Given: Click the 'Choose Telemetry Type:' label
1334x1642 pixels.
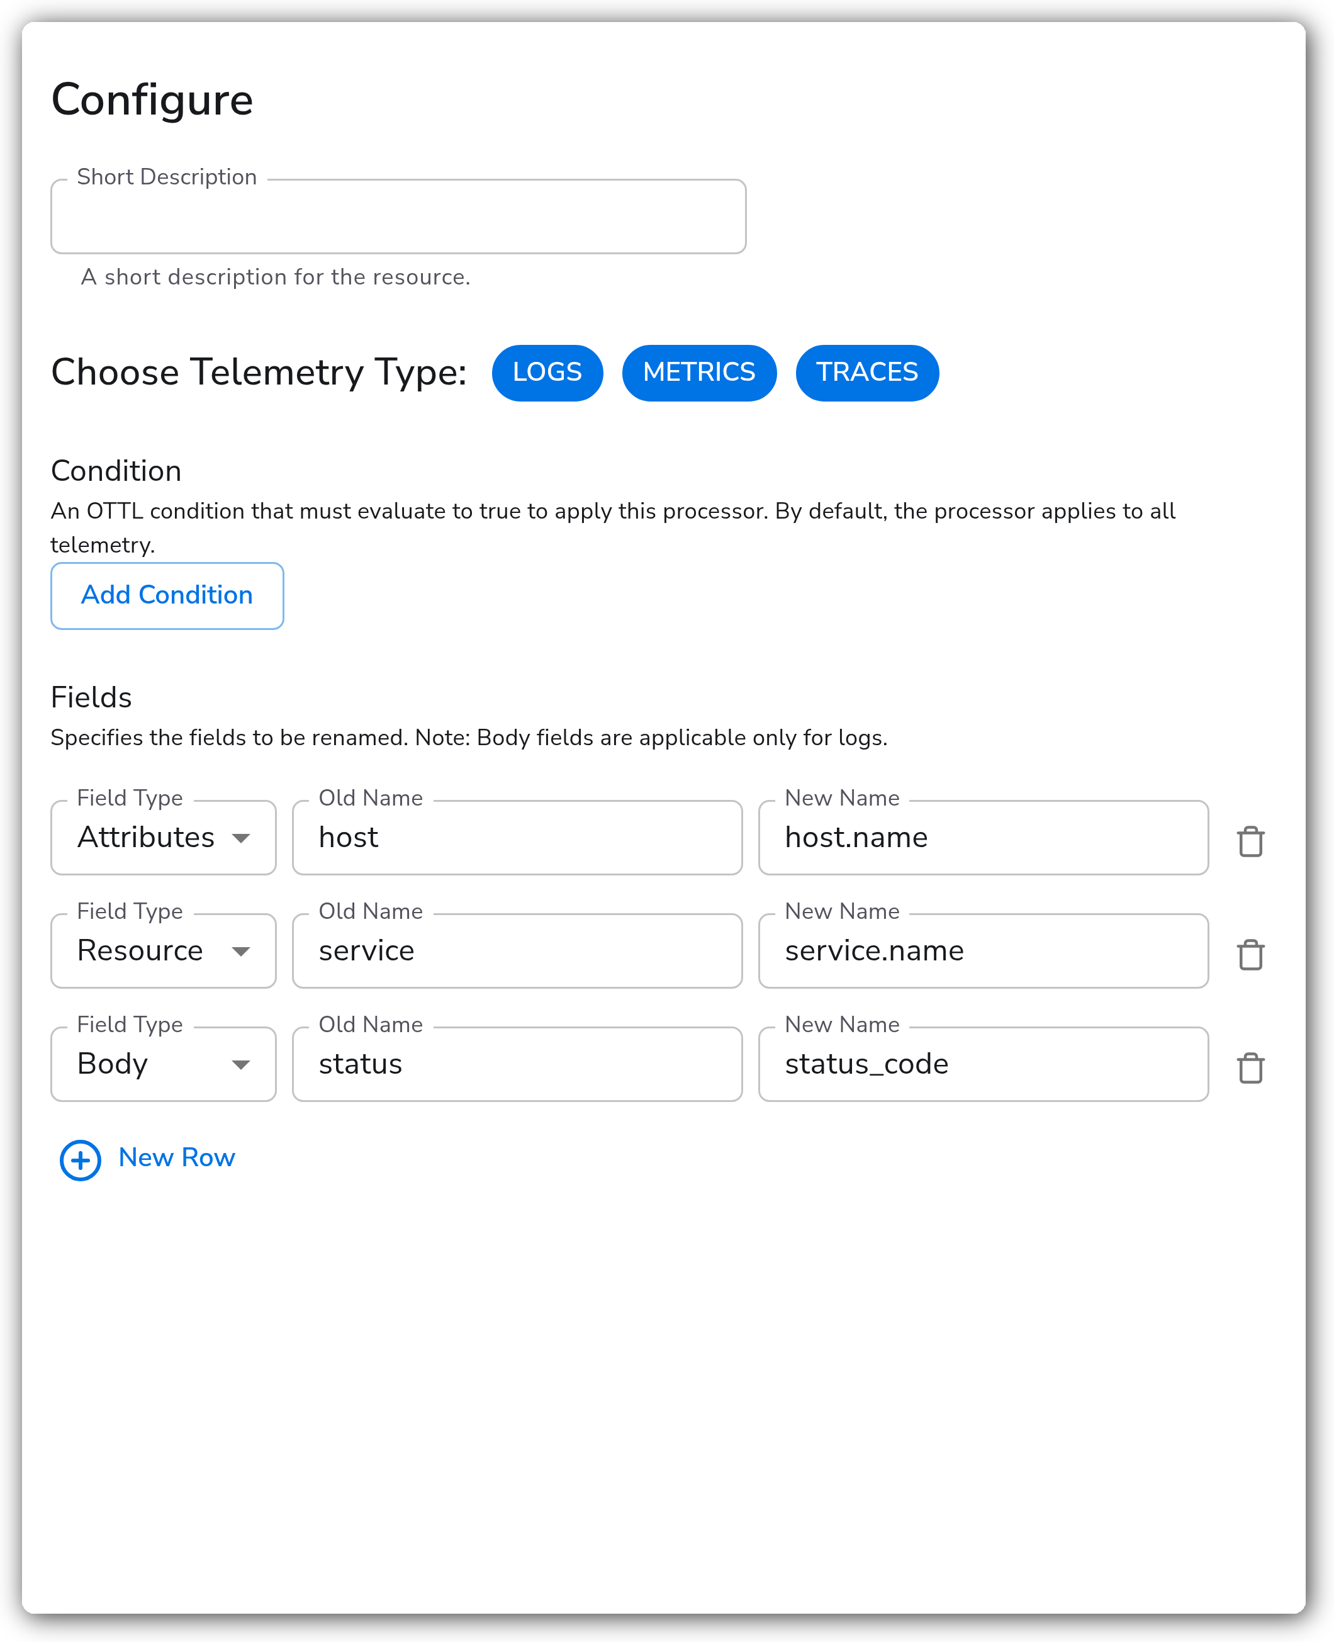Looking at the screenshot, I should pyautogui.click(x=259, y=373).
